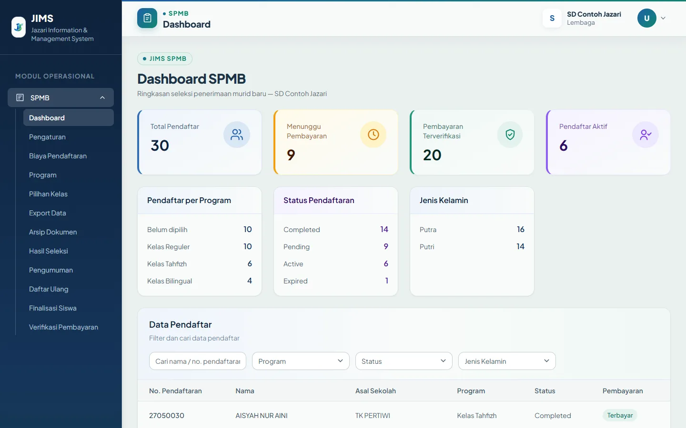Go to Hasil Seleksi page

[x=69, y=251]
